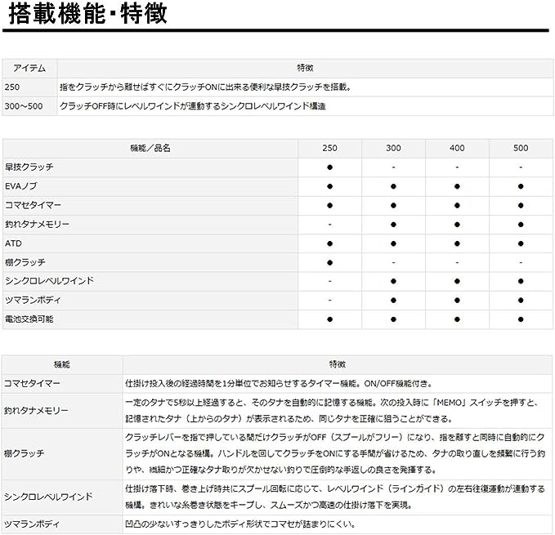
Task: Click the dot for 棚クラッチ under 250
Action: tap(330, 263)
